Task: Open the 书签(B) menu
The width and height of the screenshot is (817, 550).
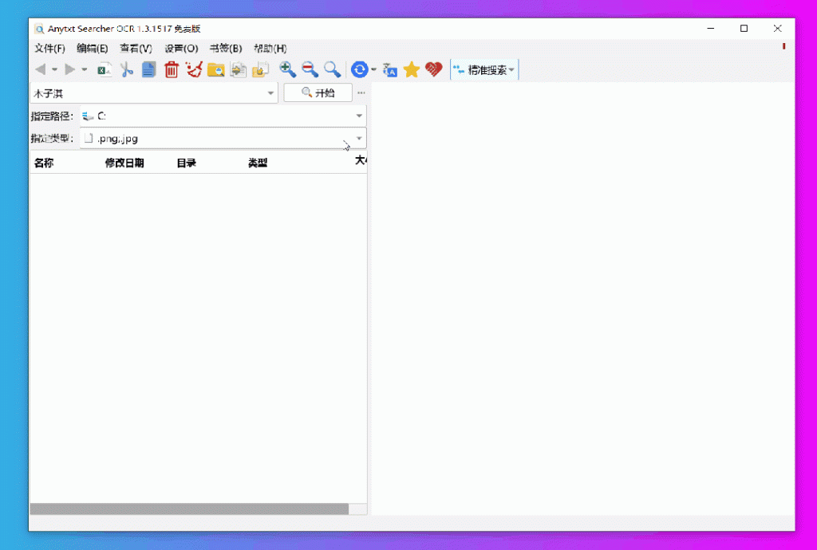Action: 226,49
